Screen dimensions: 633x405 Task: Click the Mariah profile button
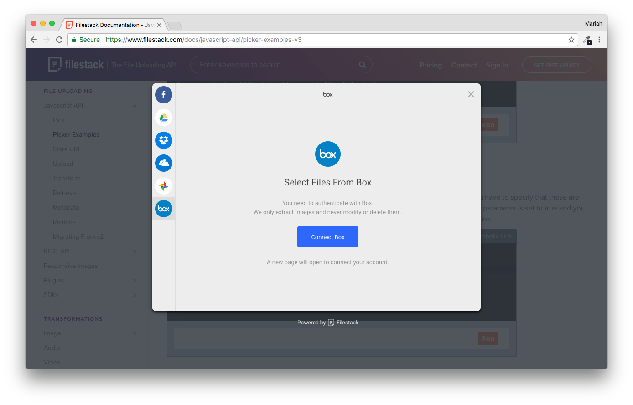click(593, 24)
